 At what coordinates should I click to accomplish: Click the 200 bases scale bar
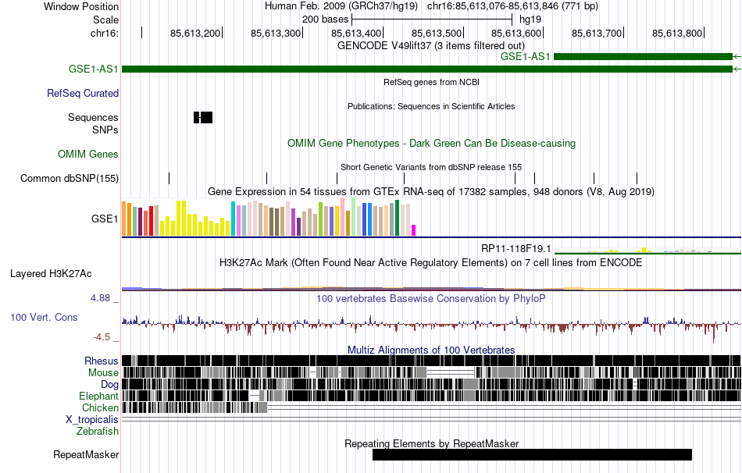tap(432, 20)
